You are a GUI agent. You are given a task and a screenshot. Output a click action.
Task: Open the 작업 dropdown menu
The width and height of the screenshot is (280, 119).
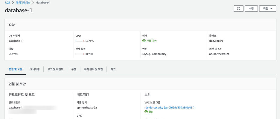pyautogui.click(x=267, y=9)
